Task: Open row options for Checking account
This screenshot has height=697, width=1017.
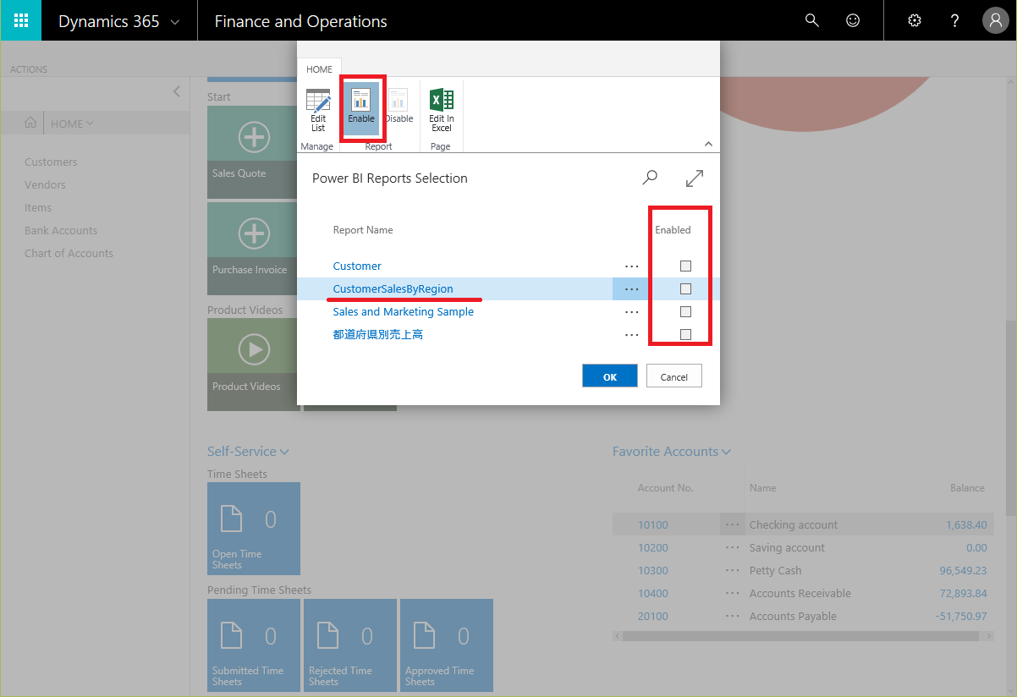Action: tap(732, 524)
